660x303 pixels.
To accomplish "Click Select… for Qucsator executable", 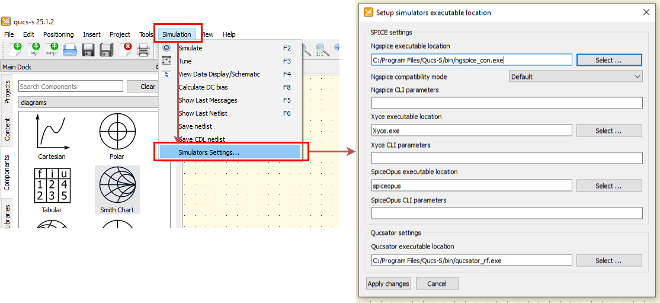I will coord(609,260).
